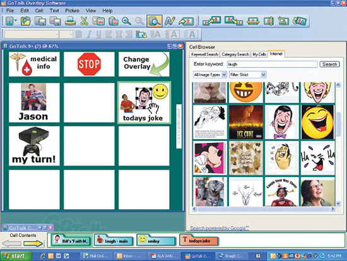Click the scissors cut icon
This screenshot has width=347, height=261.
click(84, 21)
